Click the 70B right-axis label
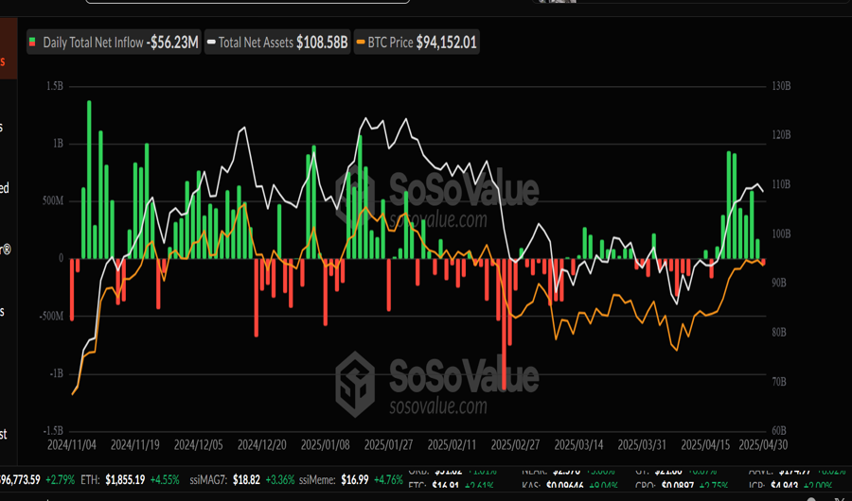 (x=779, y=382)
